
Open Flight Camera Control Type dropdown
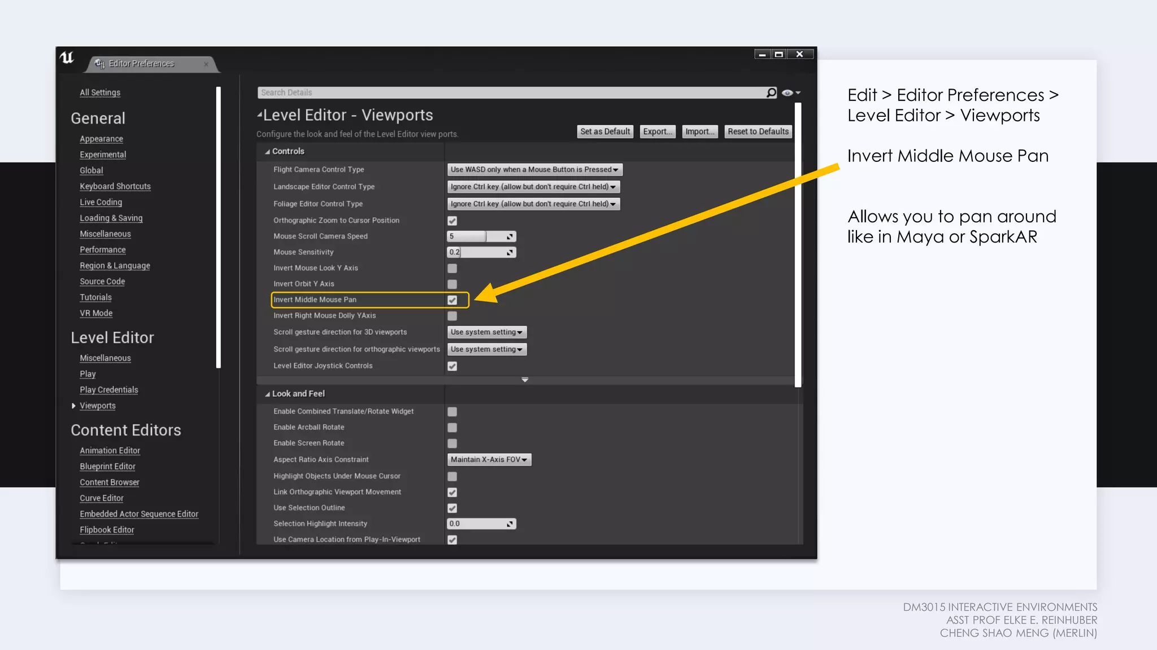pos(534,169)
